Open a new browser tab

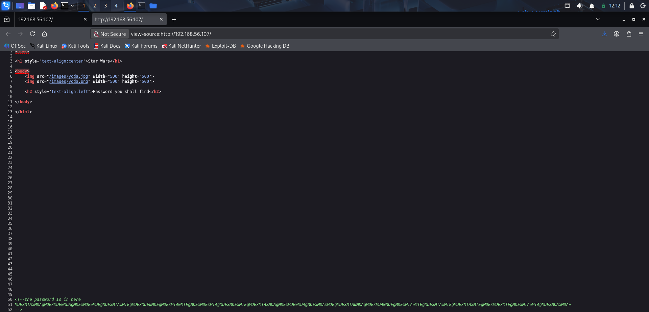(174, 20)
